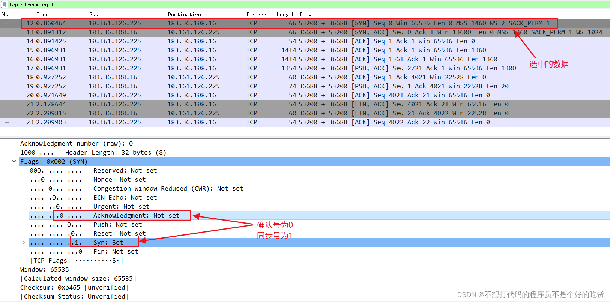Select the Window: 65535 line

pos(44,270)
